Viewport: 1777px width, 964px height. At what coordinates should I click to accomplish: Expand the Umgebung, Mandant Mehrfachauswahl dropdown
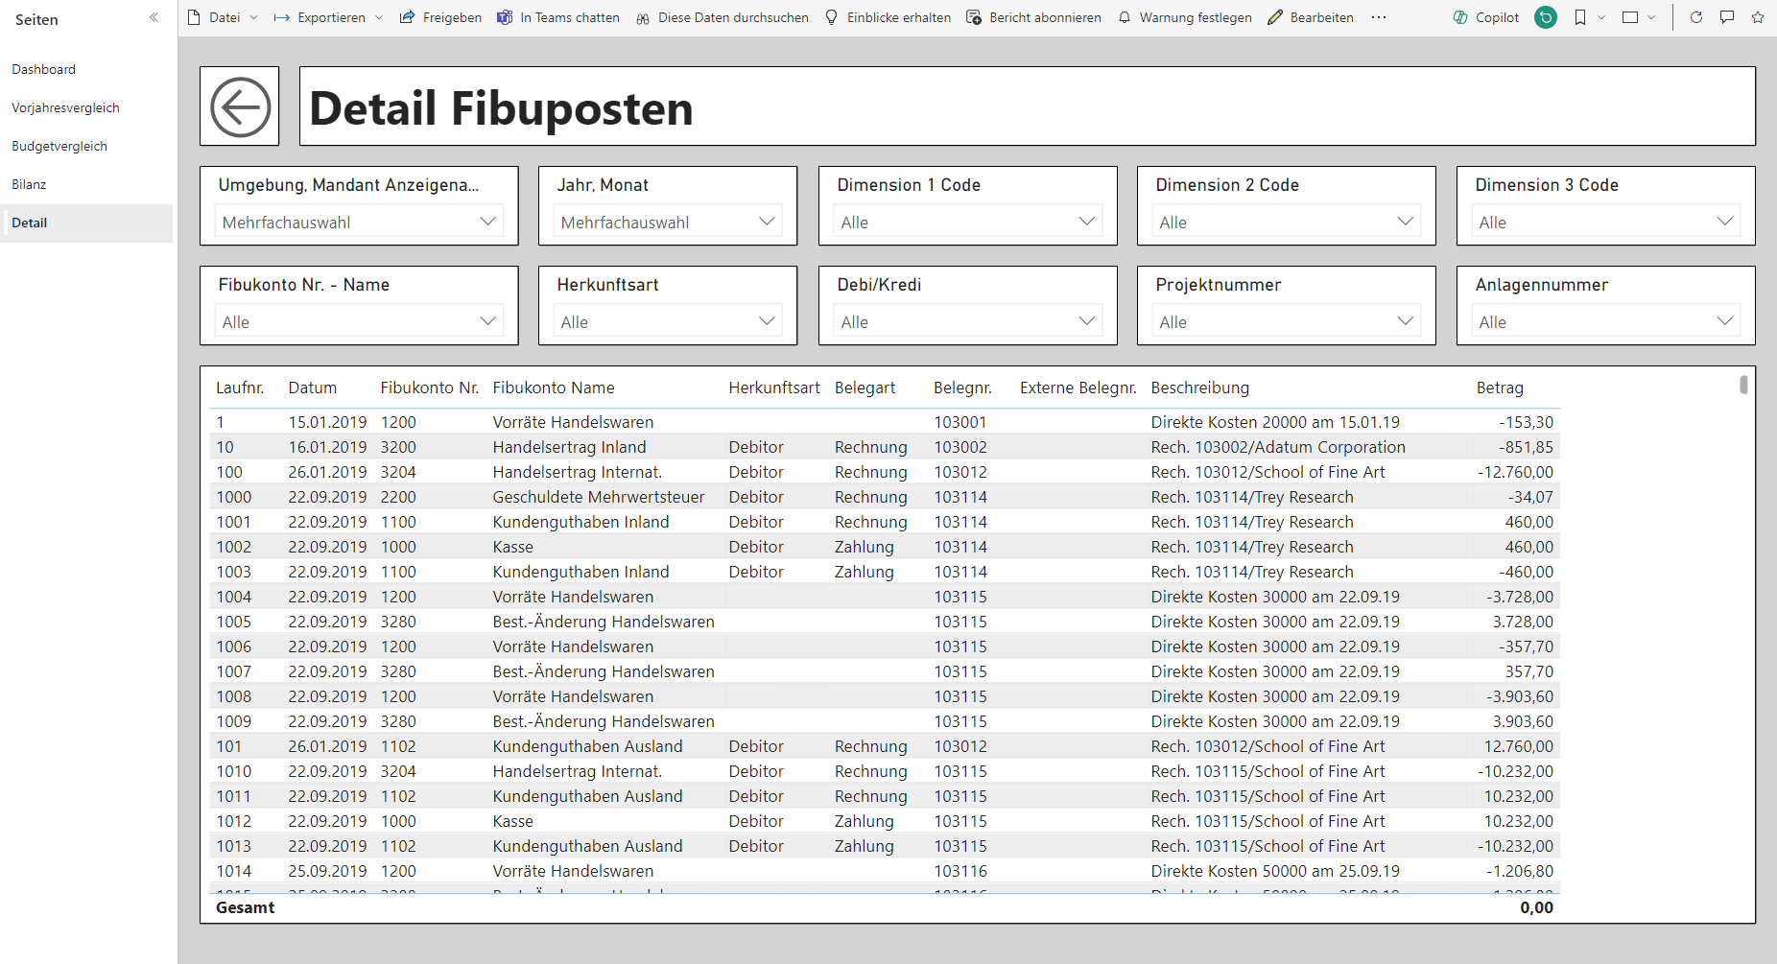(x=359, y=221)
